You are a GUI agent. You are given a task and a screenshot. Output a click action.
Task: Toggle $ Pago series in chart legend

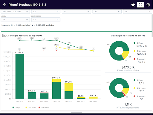pos(16,108)
